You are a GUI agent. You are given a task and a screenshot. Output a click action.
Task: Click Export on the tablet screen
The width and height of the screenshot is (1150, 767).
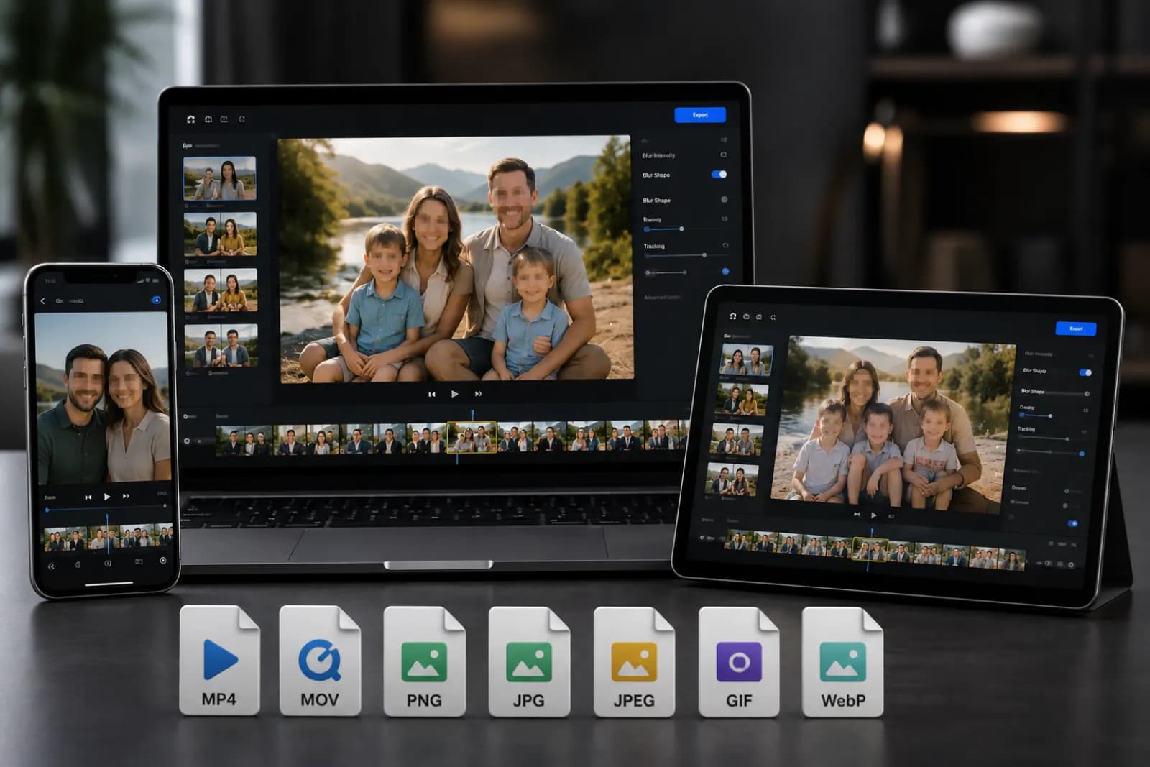1076,329
